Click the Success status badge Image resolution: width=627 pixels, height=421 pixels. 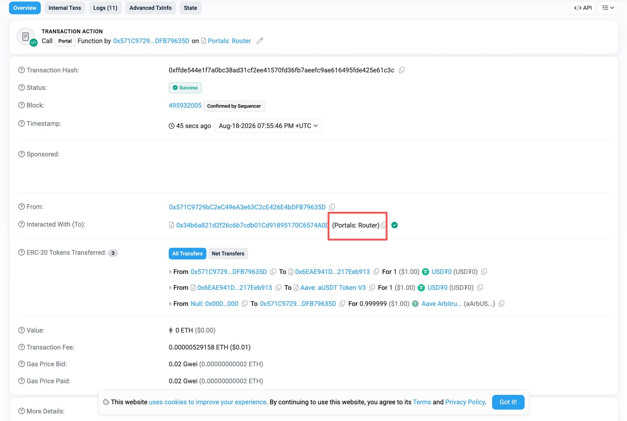click(185, 88)
